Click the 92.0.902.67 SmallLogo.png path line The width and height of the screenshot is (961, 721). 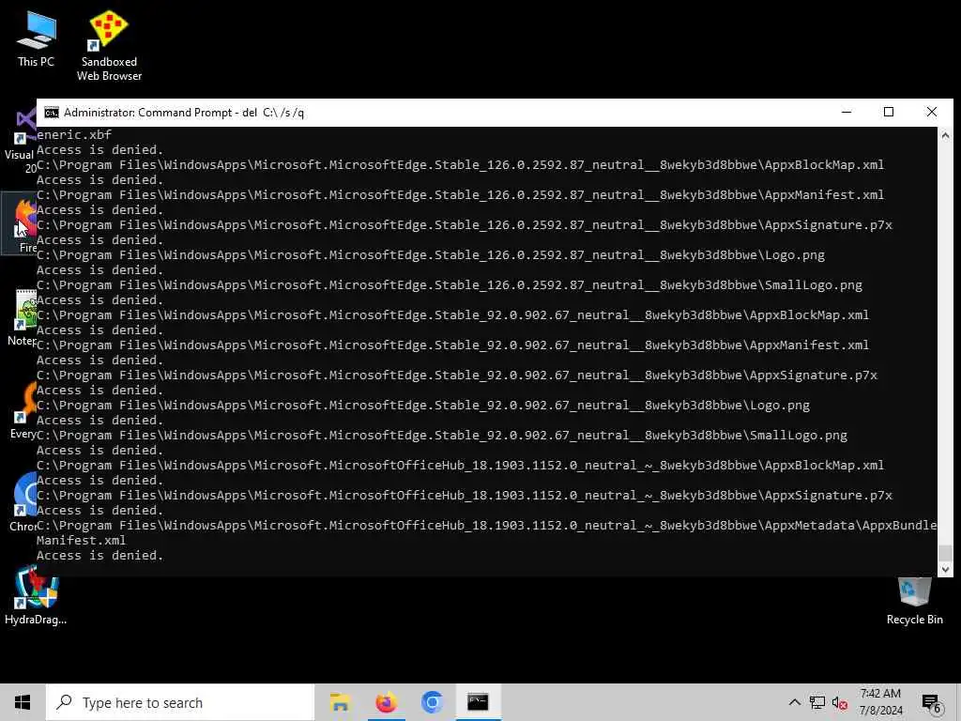tap(442, 436)
